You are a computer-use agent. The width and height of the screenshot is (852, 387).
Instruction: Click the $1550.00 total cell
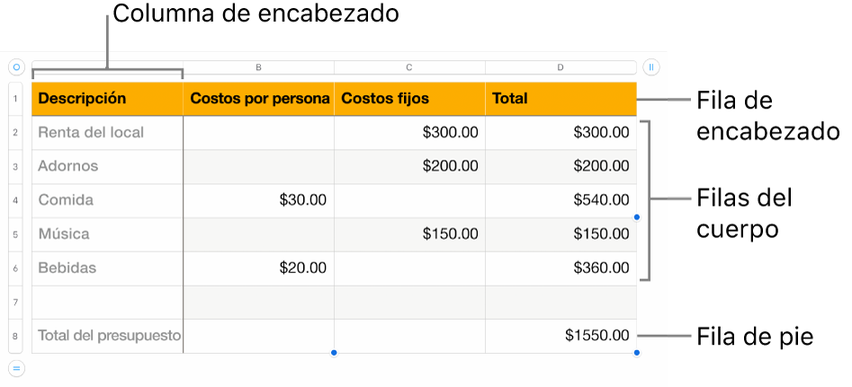(x=561, y=336)
